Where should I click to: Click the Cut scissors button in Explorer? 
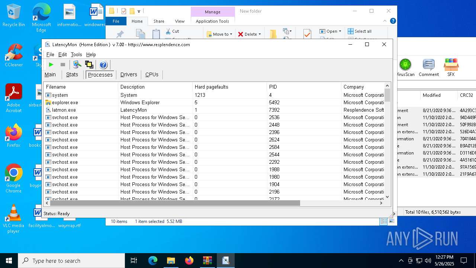coord(173,31)
